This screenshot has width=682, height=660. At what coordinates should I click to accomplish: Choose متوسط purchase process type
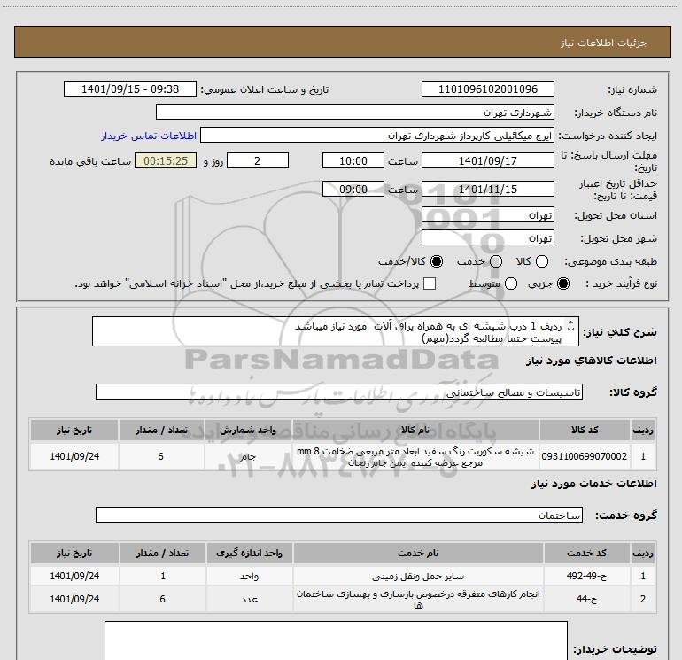(x=511, y=283)
